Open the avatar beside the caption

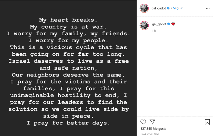pos(144,25)
